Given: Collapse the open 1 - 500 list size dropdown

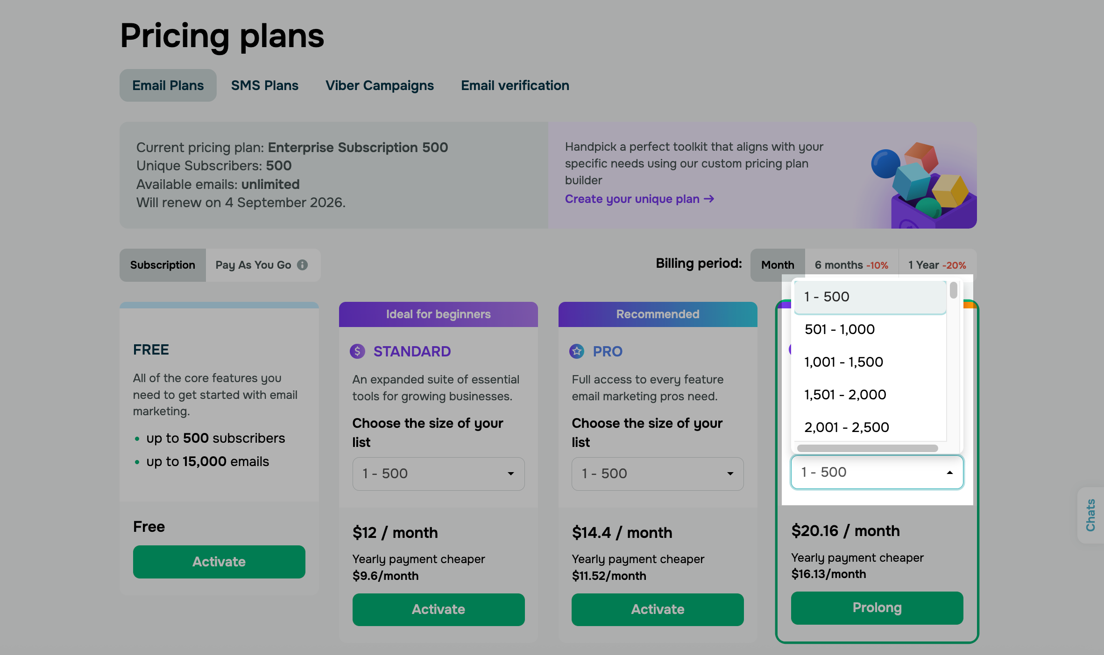Looking at the screenshot, I should (877, 472).
